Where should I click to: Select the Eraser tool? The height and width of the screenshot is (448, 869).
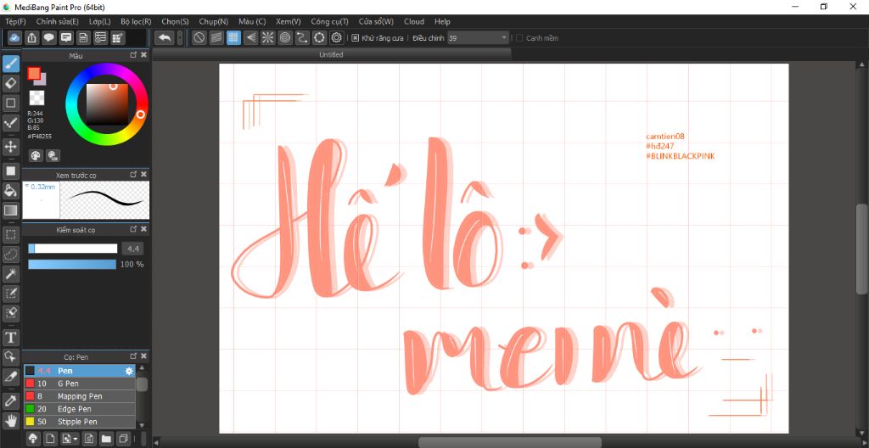click(x=10, y=83)
